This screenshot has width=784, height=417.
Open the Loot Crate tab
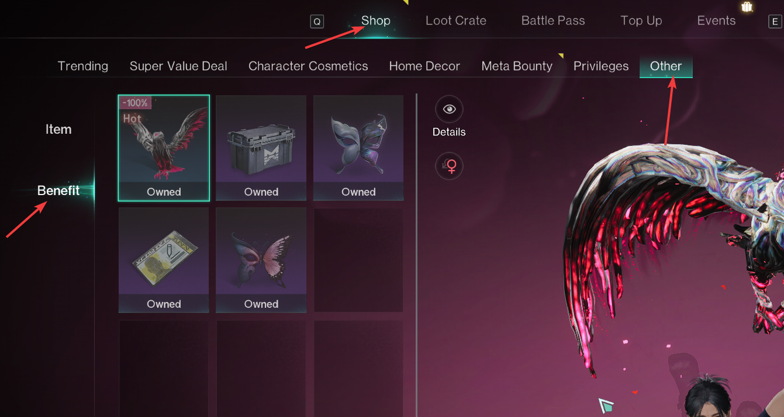click(x=456, y=20)
